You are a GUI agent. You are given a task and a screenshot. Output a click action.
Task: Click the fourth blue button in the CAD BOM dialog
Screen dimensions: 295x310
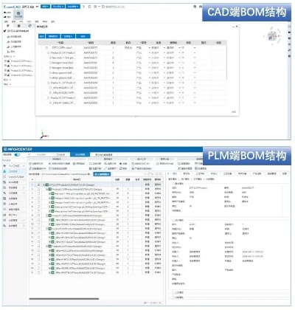[x=83, y=36]
